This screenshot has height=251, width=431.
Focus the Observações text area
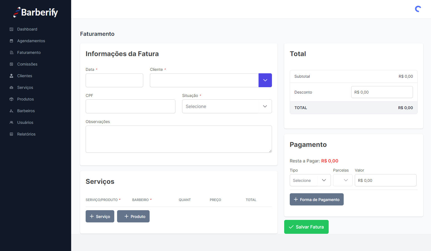[179, 139]
